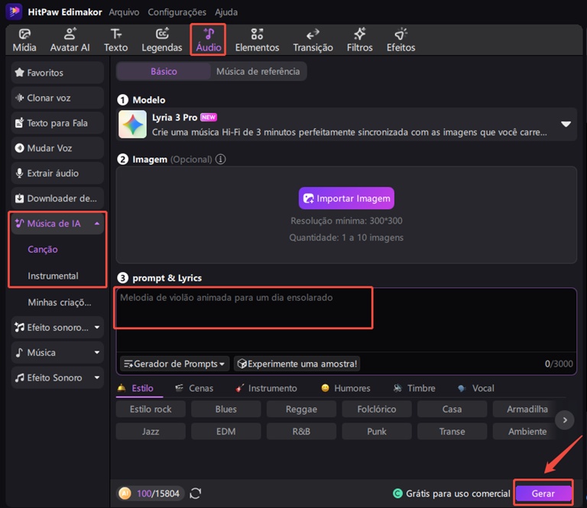Expand the Lyria 3 Pro model dropdown
The height and width of the screenshot is (508, 587).
566,125
